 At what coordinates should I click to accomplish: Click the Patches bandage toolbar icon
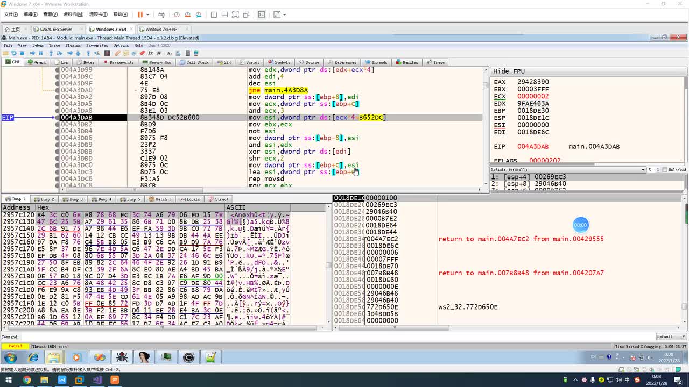tap(117, 53)
